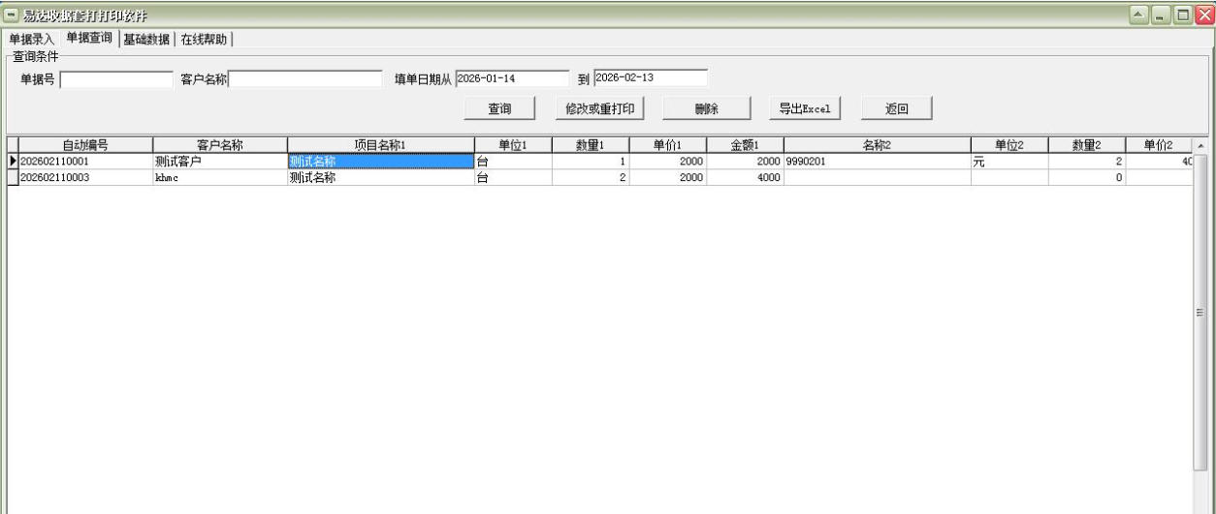This screenshot has height=514, width=1216.
Task: Click the end date field 2026-02-13
Action: click(x=650, y=77)
